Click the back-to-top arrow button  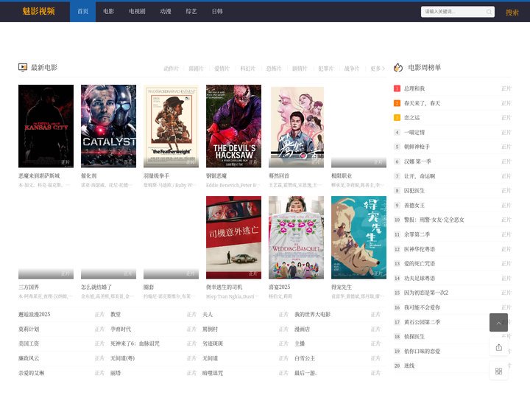point(498,323)
